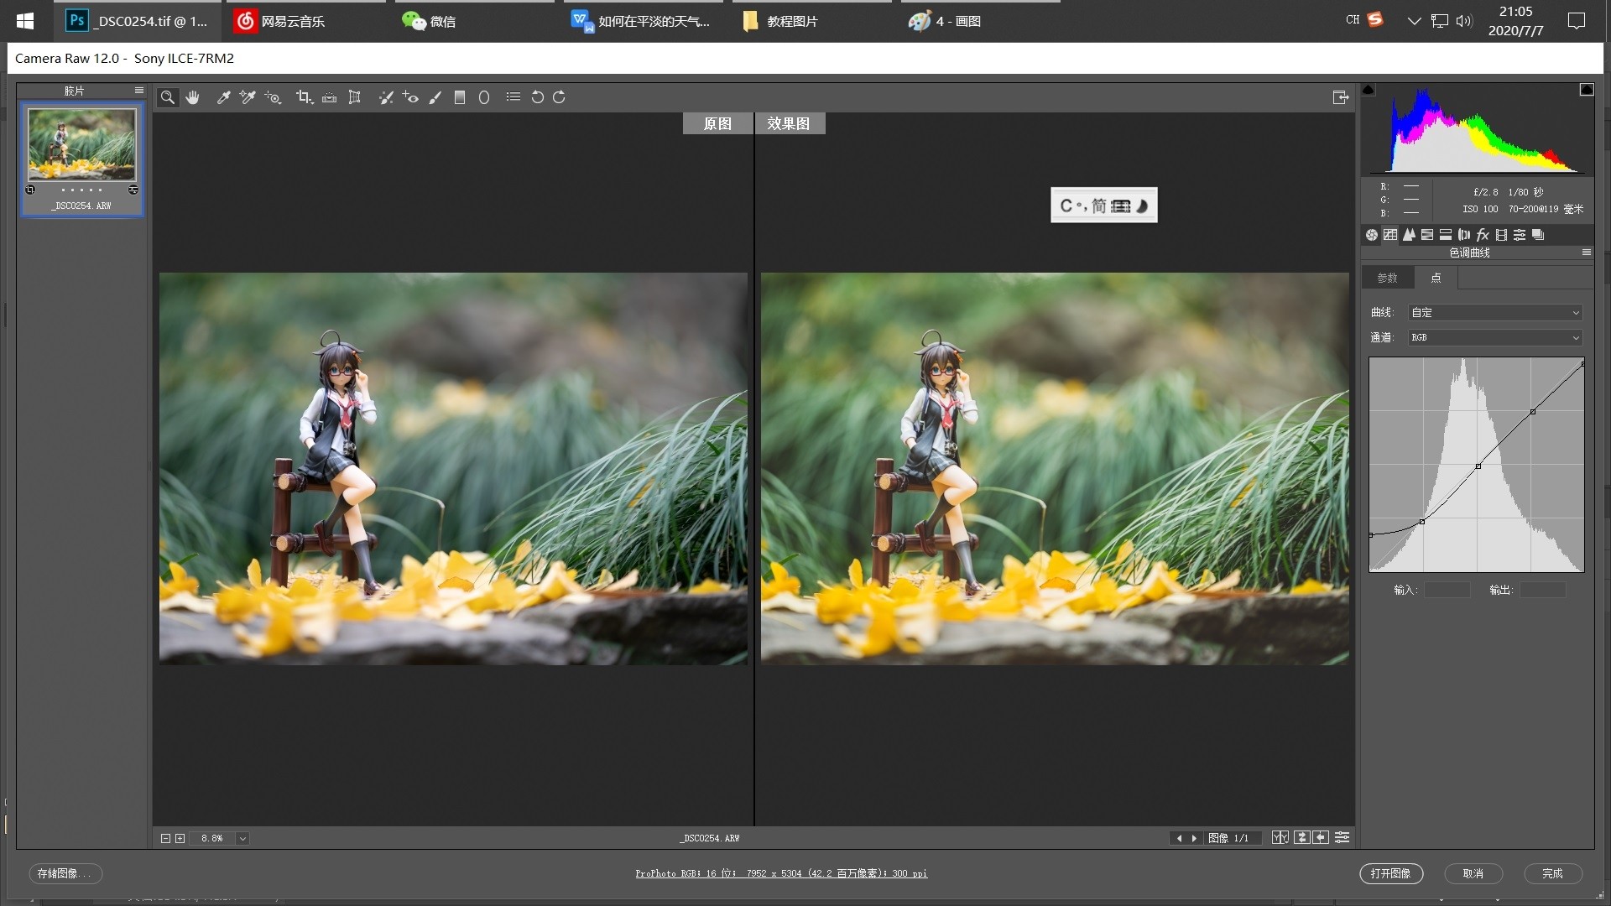Toggle full screen mode icon
Viewport: 1611px width, 906px height.
(x=1341, y=97)
